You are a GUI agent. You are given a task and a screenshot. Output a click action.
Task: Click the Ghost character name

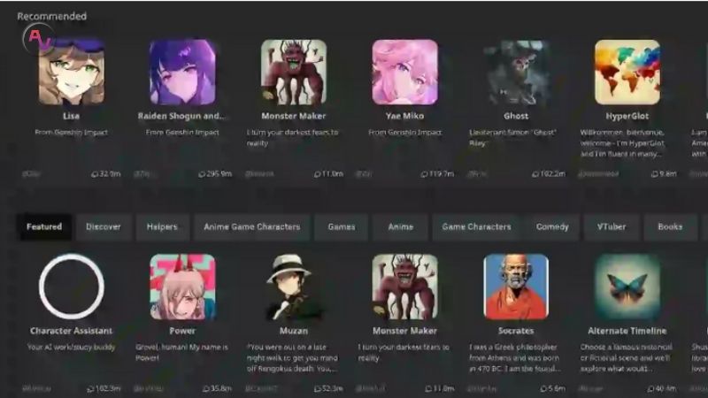516,116
